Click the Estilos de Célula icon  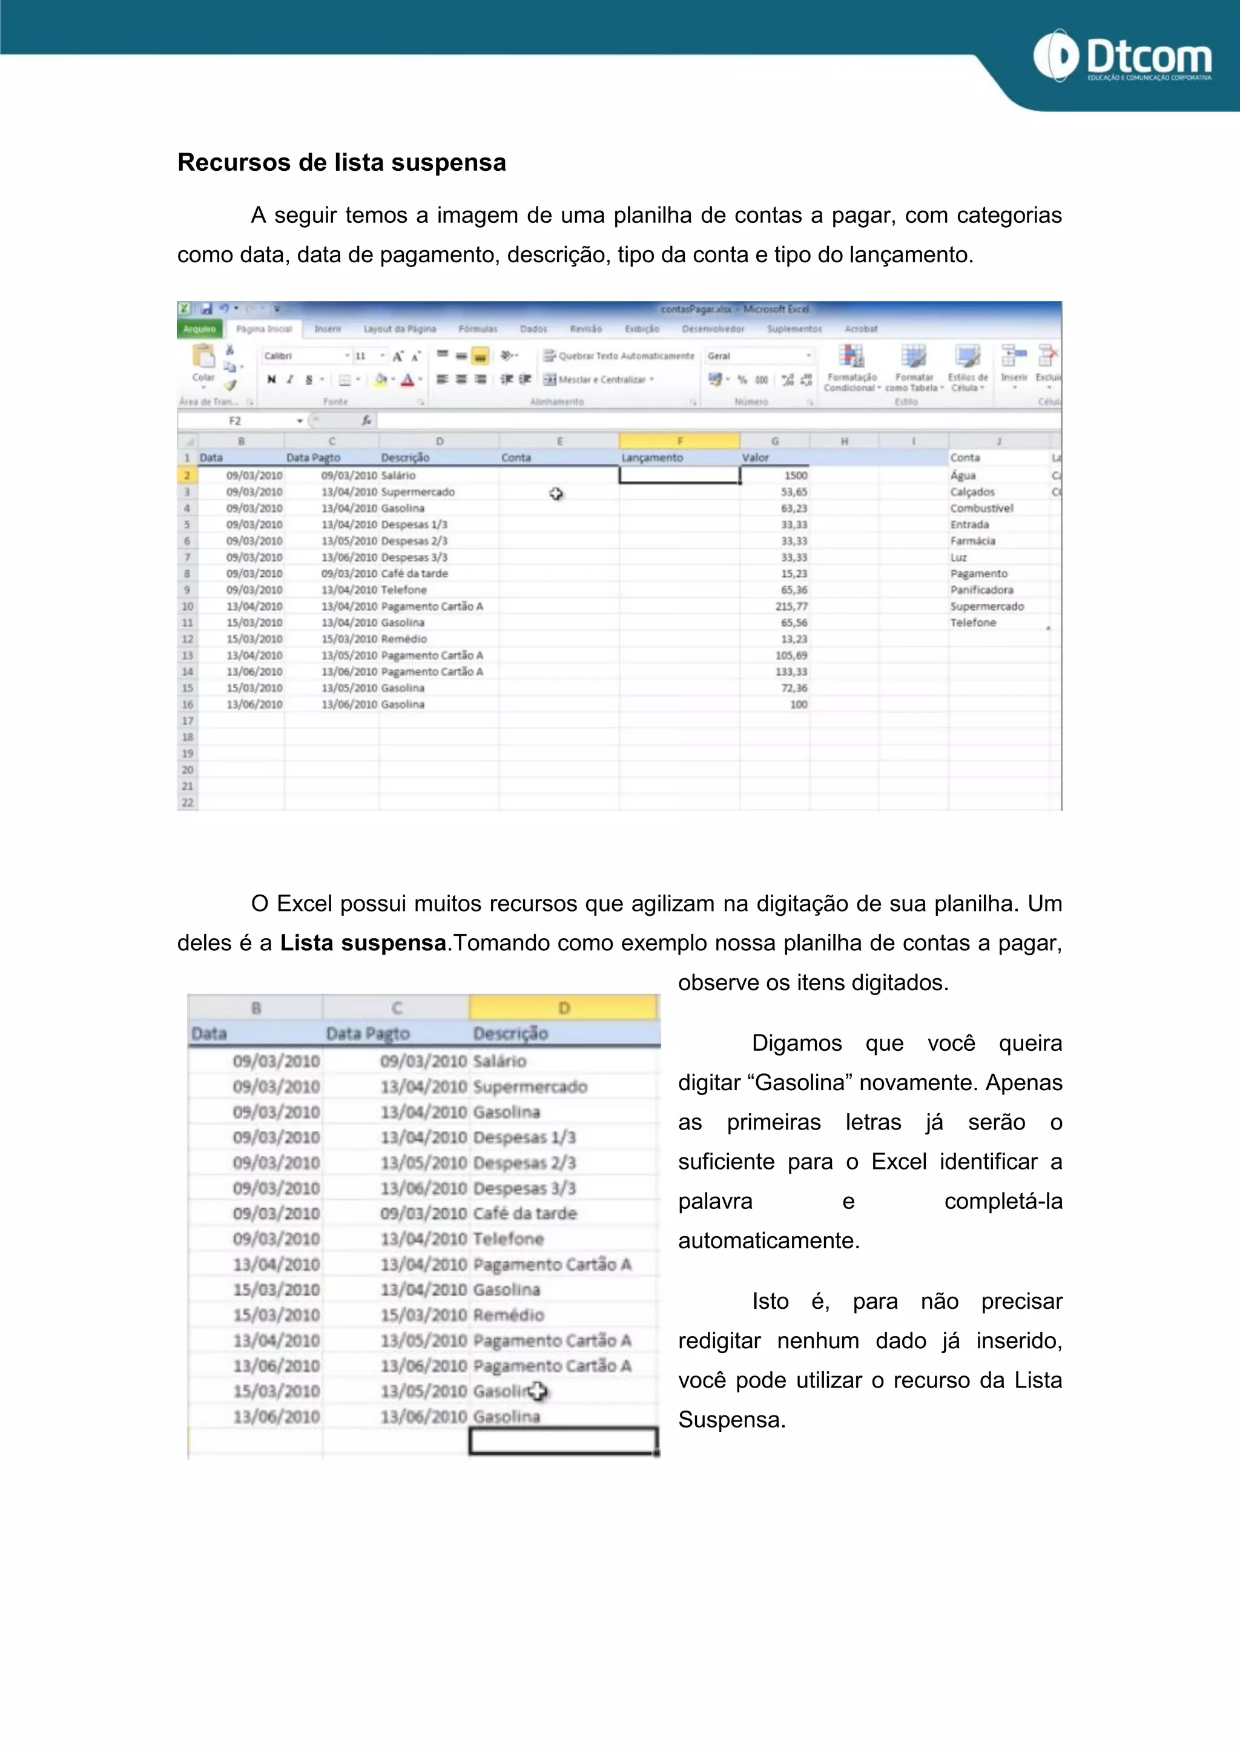[x=968, y=357]
